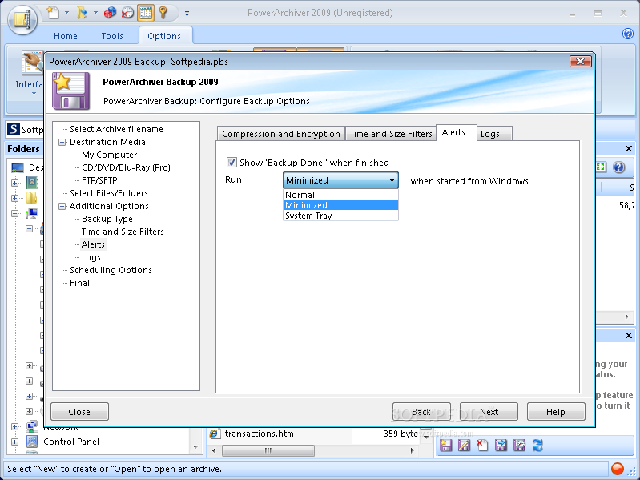This screenshot has width=640, height=480.
Task: Click the New archive starred-page icon
Action: coord(53,13)
